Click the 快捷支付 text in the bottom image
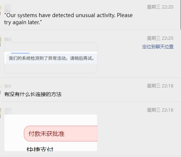181x157 pixels. [x=40, y=149]
